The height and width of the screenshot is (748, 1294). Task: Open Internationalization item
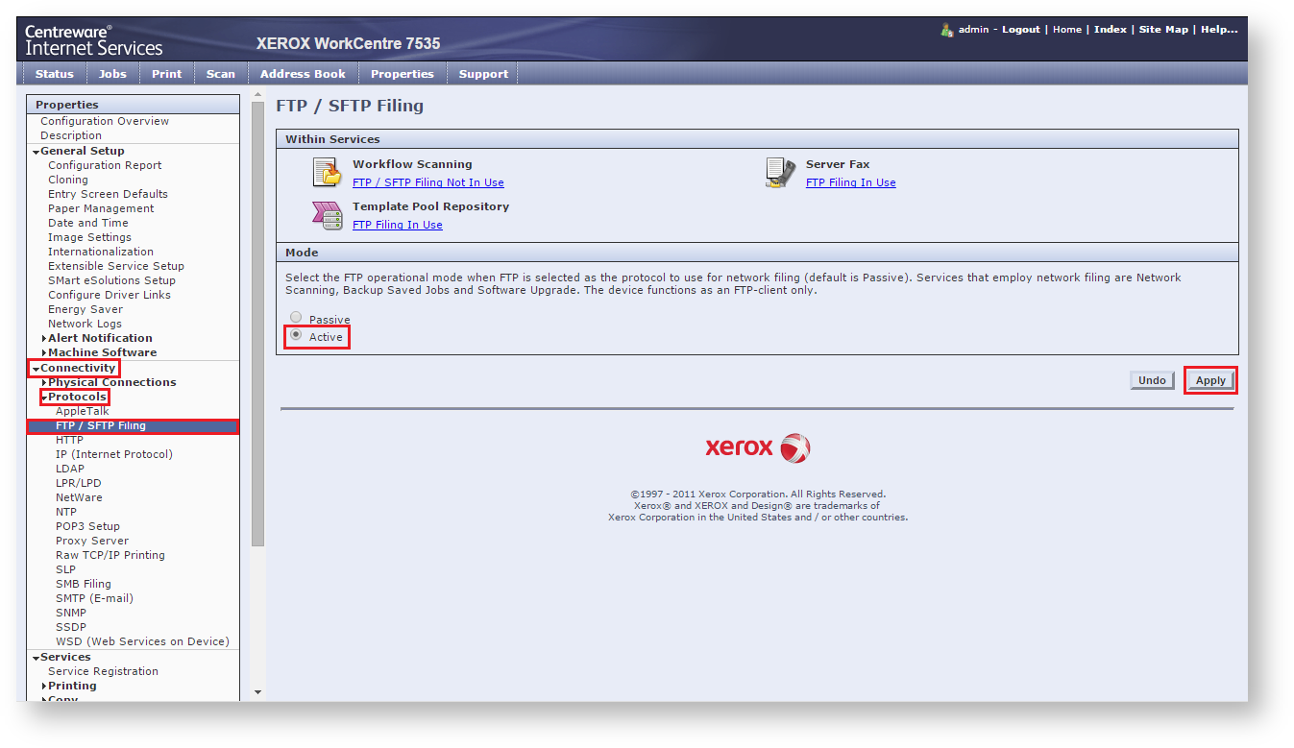(101, 252)
